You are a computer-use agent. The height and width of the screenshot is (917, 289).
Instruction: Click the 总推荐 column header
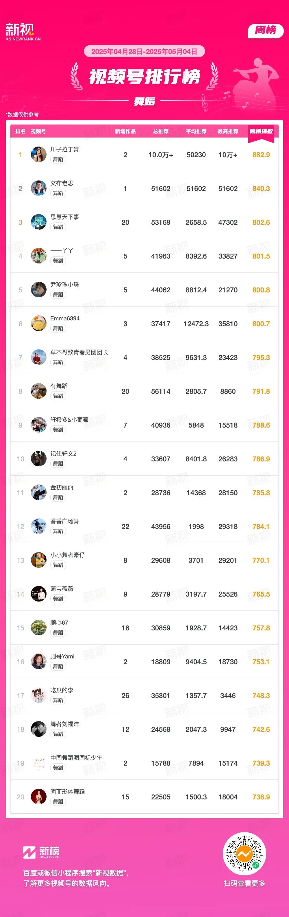160,131
